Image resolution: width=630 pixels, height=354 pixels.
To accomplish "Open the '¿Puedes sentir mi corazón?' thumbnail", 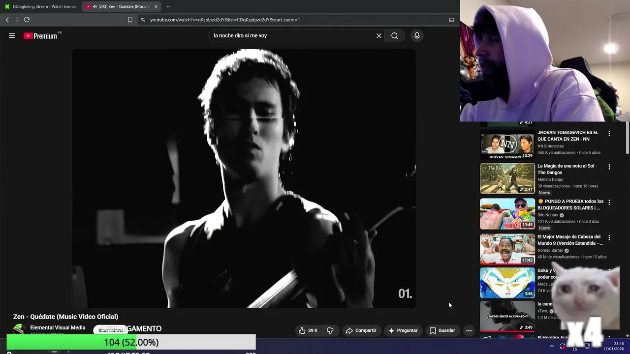I will pyautogui.click(x=507, y=316).
